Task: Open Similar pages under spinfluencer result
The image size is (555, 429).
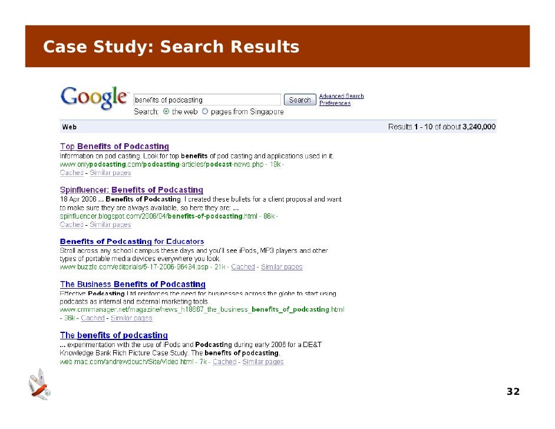Action: [x=110, y=225]
